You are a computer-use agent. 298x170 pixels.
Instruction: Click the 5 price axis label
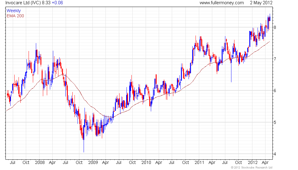pos(275,122)
